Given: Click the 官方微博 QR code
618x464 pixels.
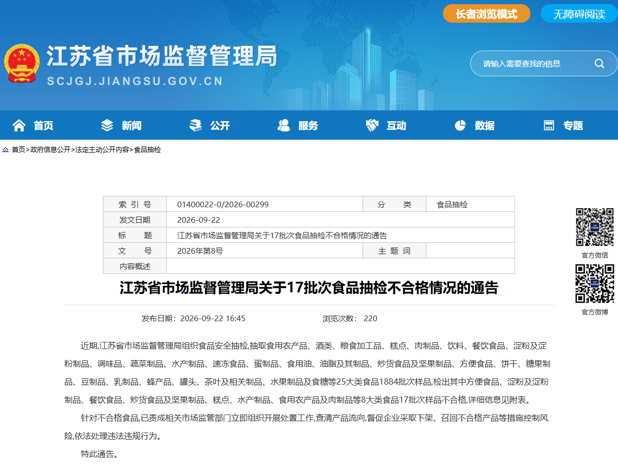Looking at the screenshot, I should [595, 284].
